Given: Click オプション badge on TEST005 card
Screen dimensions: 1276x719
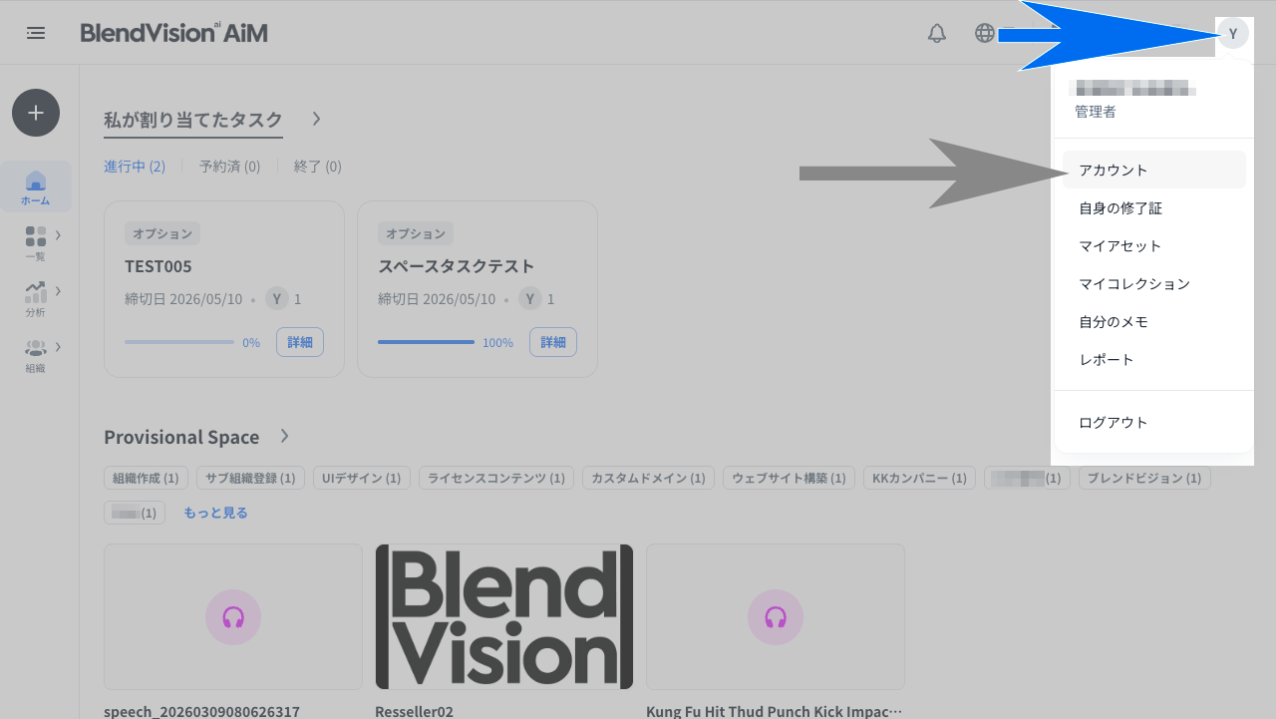Looking at the screenshot, I should pyautogui.click(x=162, y=233).
